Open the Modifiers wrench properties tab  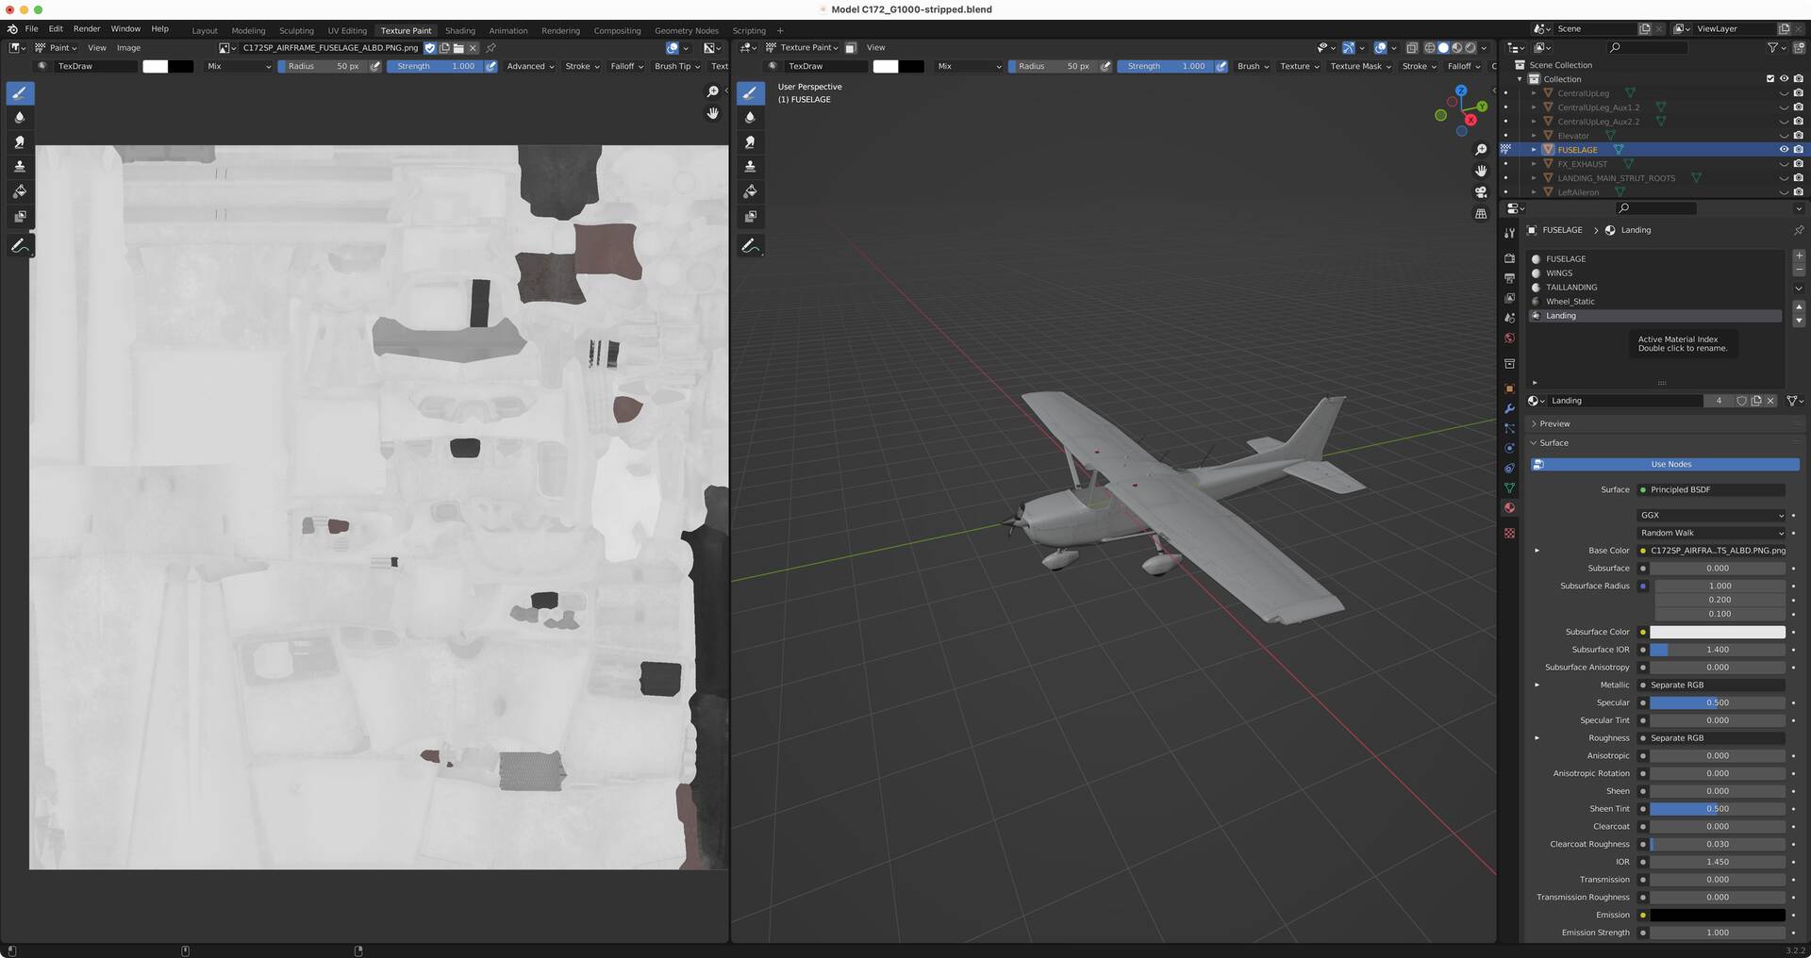tap(1509, 408)
